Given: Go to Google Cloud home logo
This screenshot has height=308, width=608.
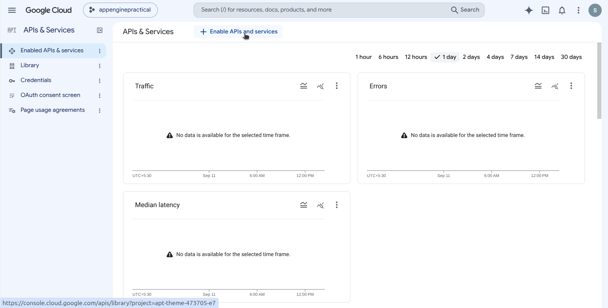Looking at the screenshot, I should pos(49,10).
